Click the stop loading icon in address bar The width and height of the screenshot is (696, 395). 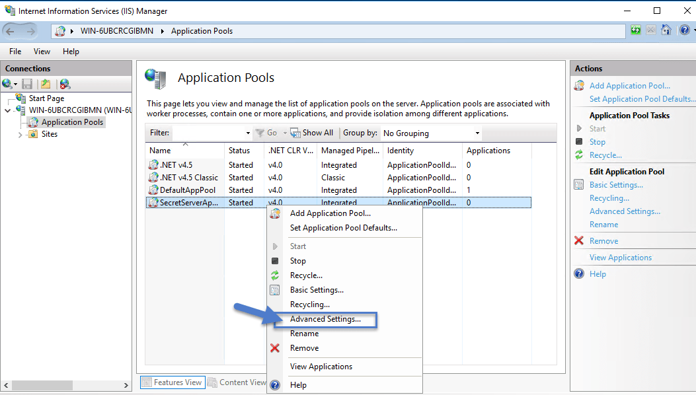point(651,30)
